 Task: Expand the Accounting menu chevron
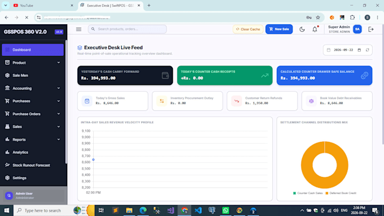tap(59, 88)
